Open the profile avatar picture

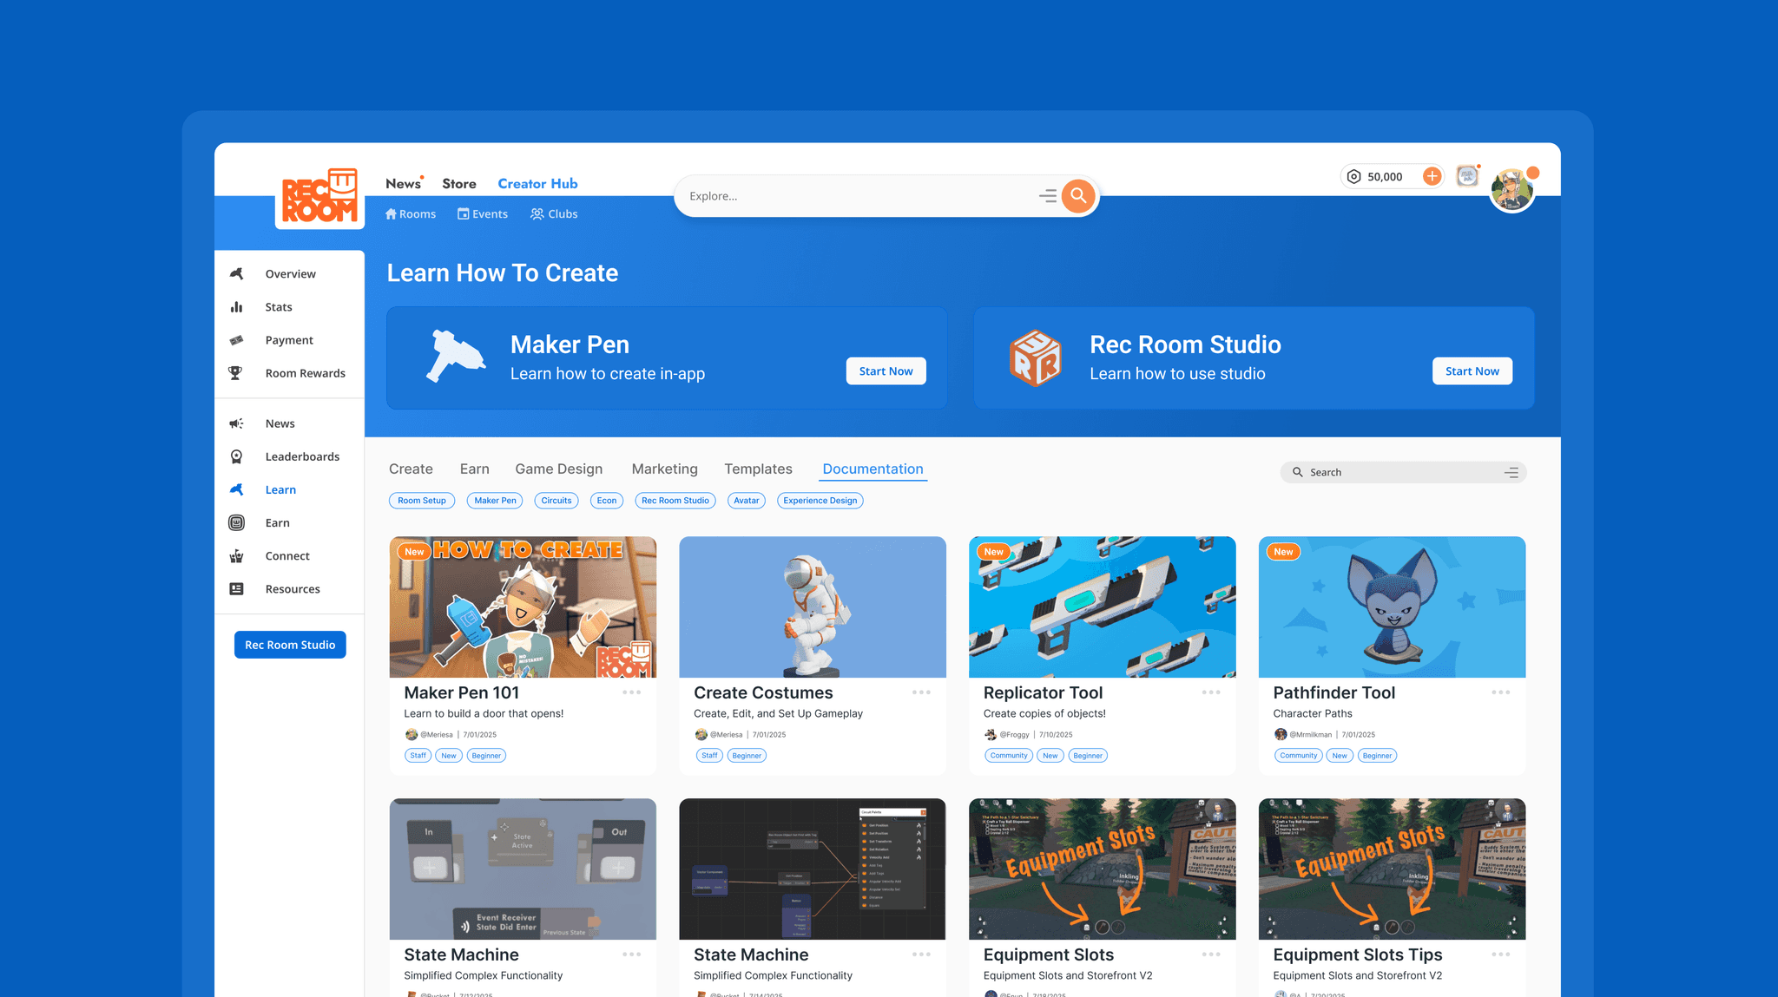click(x=1512, y=188)
